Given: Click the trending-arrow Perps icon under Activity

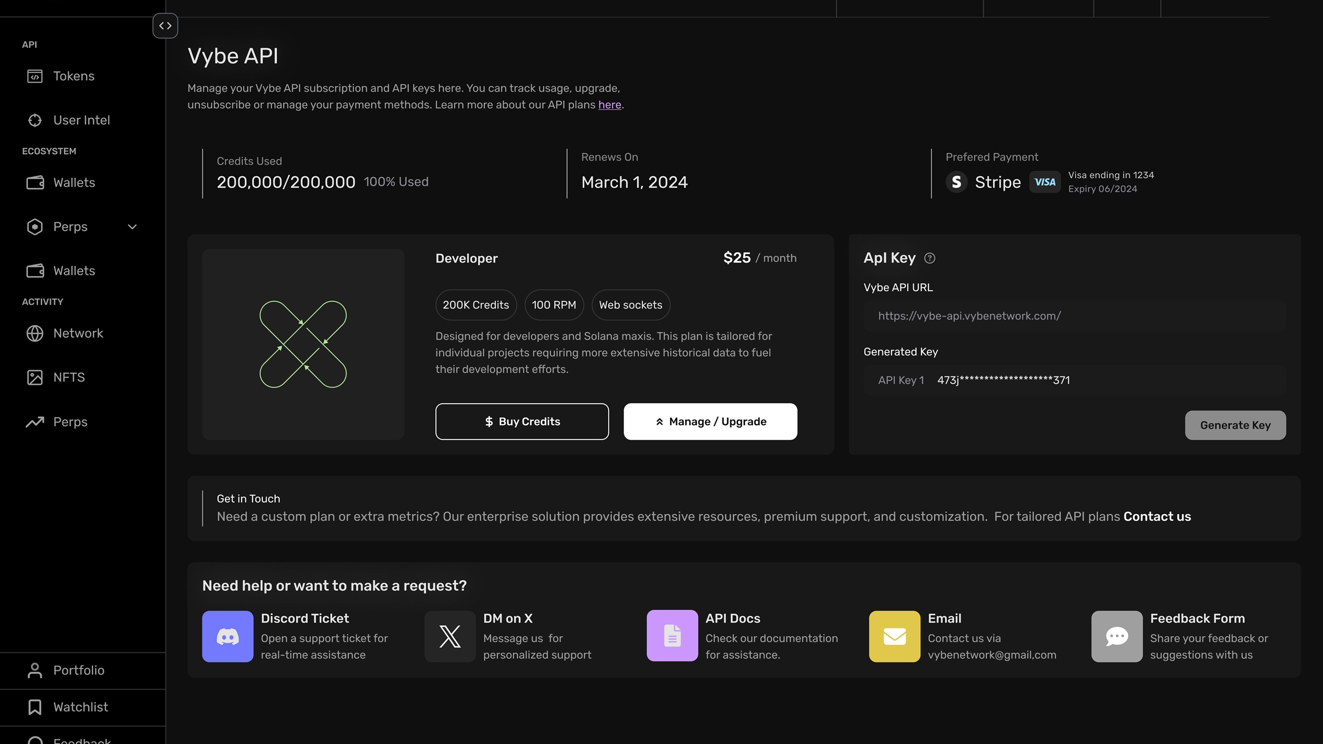Looking at the screenshot, I should [x=35, y=422].
